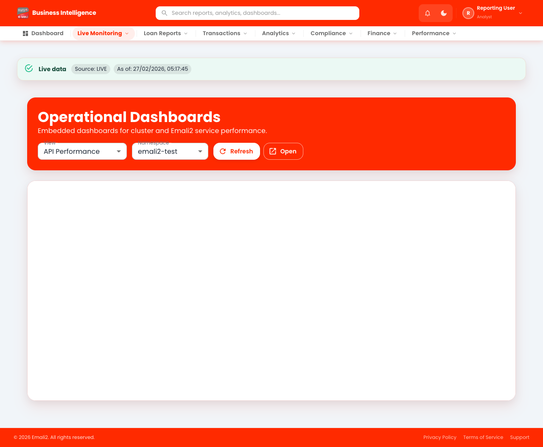Click the Business Intelligence title
Image resolution: width=543 pixels, height=447 pixels.
coord(64,13)
